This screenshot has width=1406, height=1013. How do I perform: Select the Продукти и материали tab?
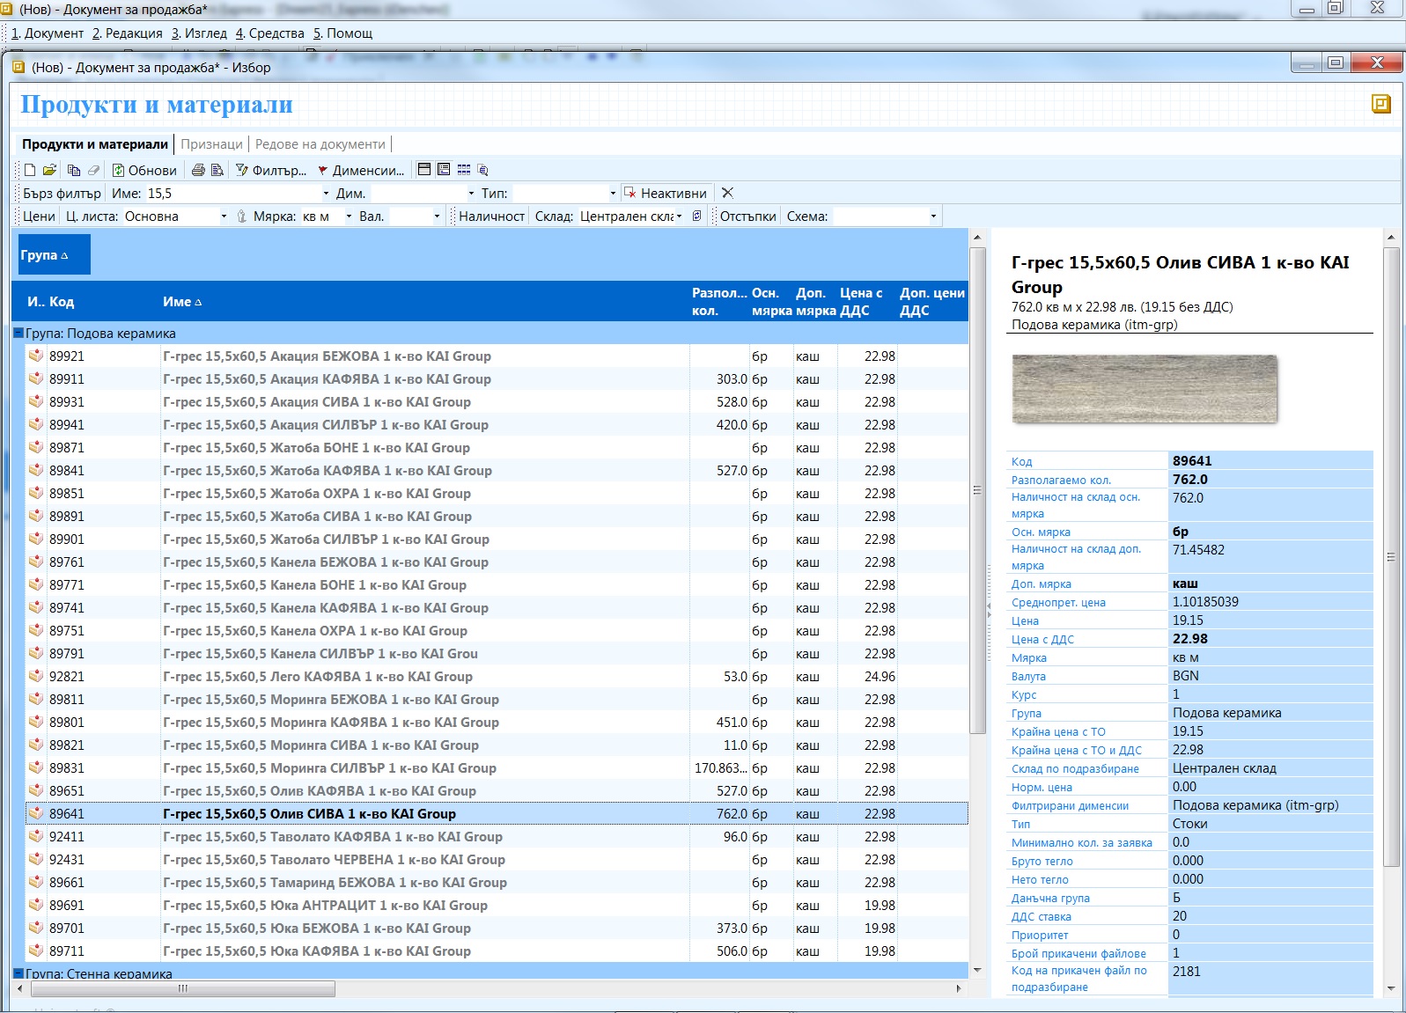95,144
